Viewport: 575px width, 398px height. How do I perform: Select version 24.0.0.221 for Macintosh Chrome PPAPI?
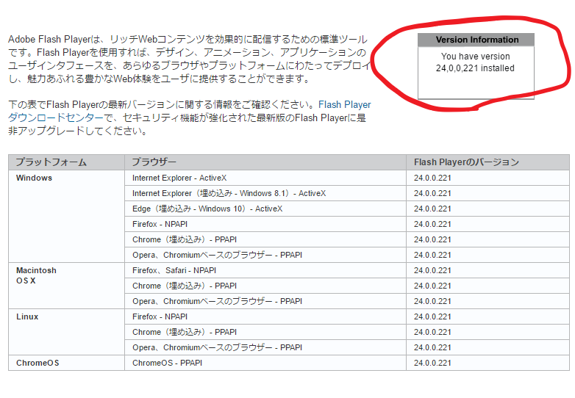(488, 286)
